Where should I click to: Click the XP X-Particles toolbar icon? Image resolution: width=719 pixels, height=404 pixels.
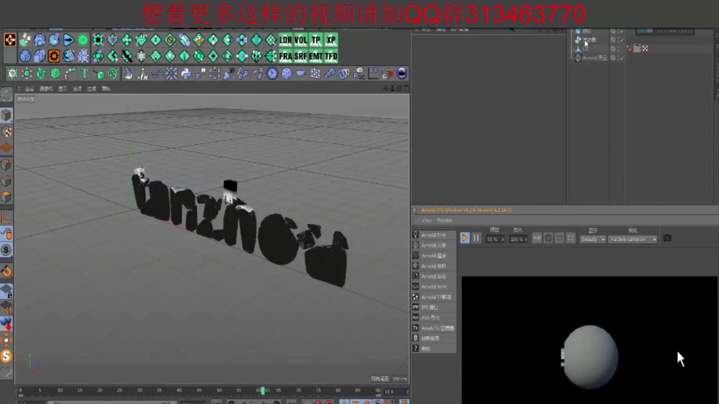click(x=331, y=40)
